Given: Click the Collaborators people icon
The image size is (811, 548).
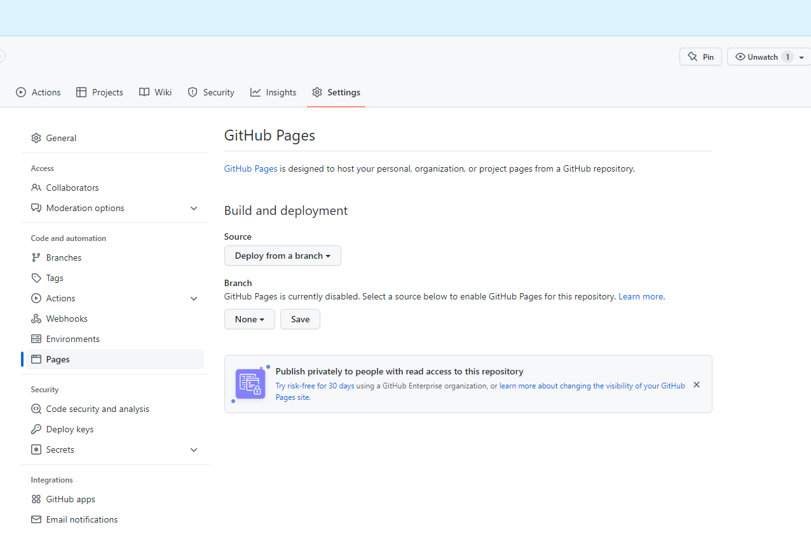Looking at the screenshot, I should click(x=36, y=188).
